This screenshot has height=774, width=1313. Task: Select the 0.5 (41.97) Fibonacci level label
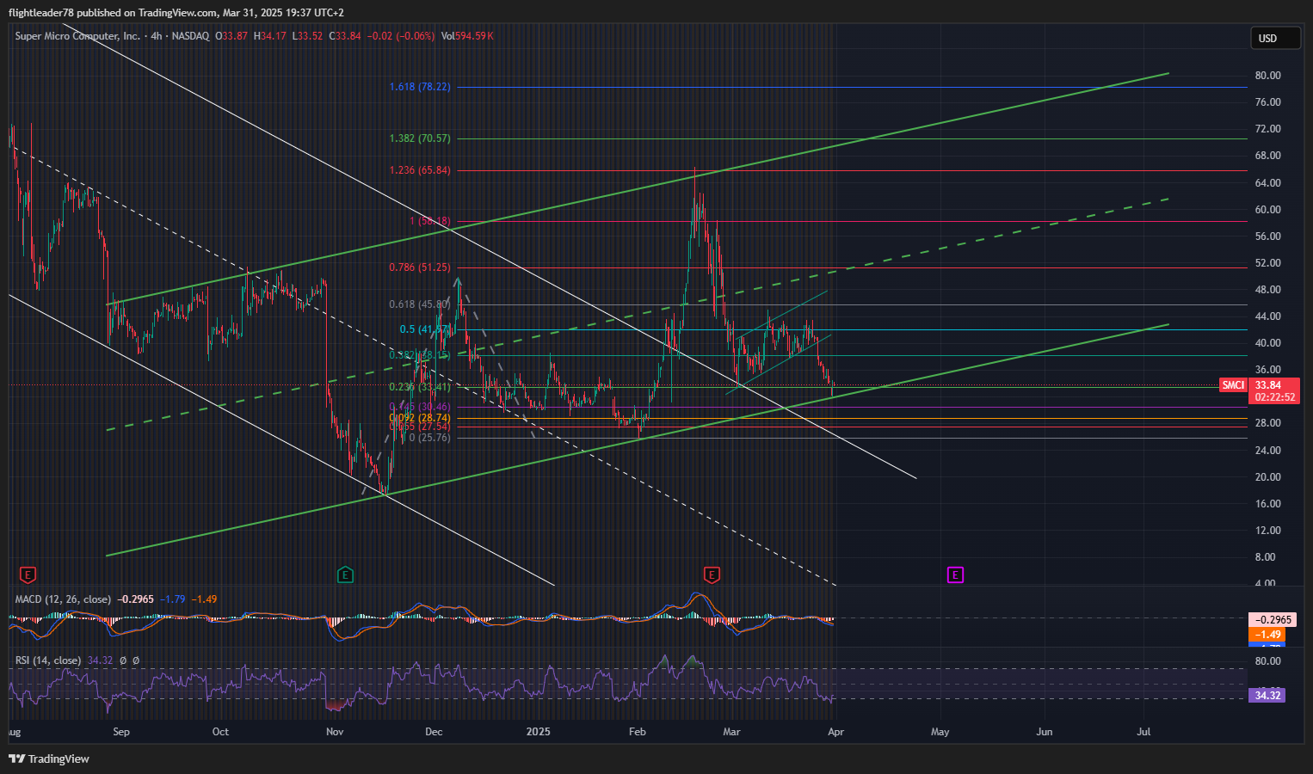coord(425,329)
